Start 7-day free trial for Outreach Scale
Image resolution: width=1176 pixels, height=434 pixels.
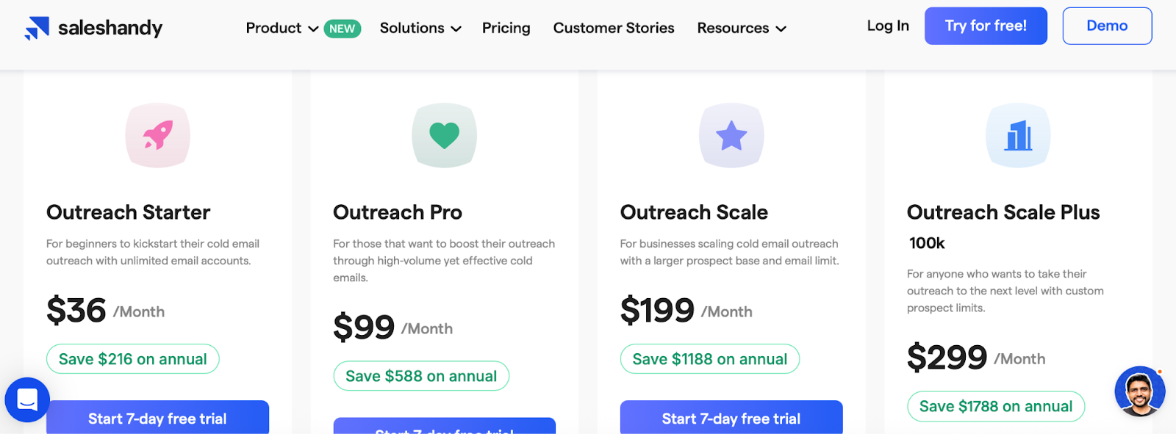[x=731, y=419]
